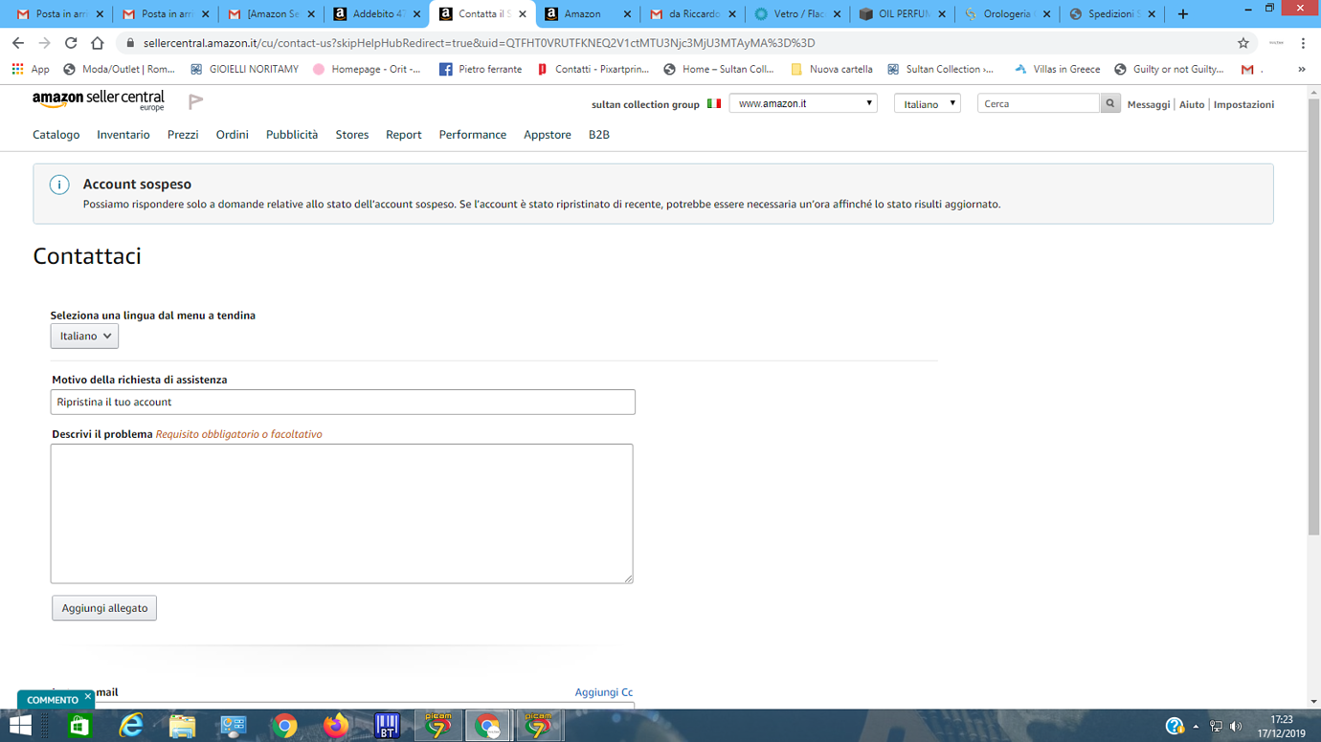
Task: Open the 'Villas in Greece' bookmark
Action: [x=1058, y=69]
